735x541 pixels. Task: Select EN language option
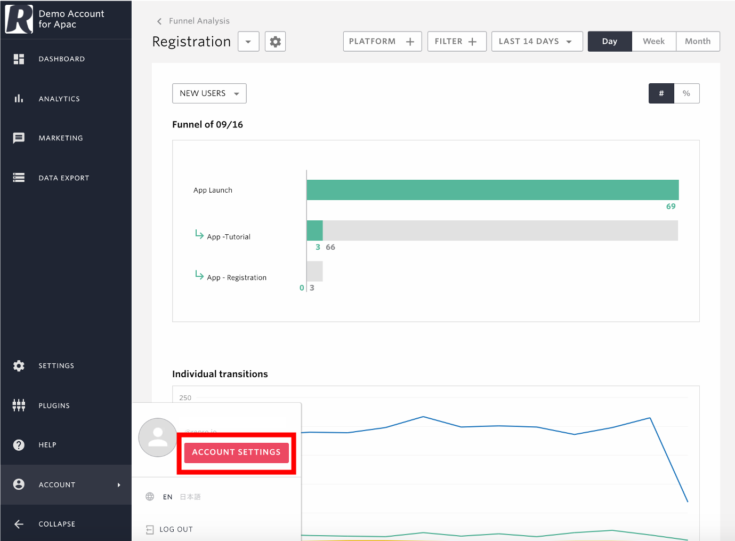tap(168, 497)
